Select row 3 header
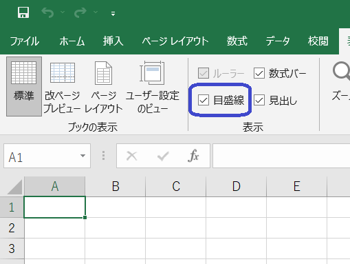The width and height of the screenshot is (350, 264). pyautogui.click(x=12, y=249)
